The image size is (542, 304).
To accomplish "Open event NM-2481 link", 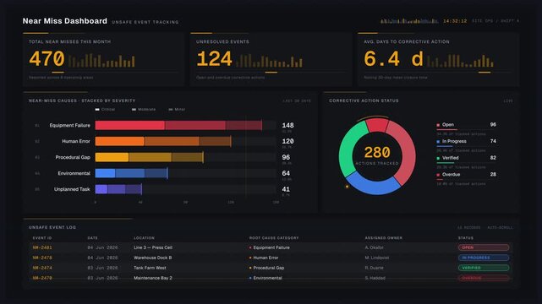I will tap(42, 247).
